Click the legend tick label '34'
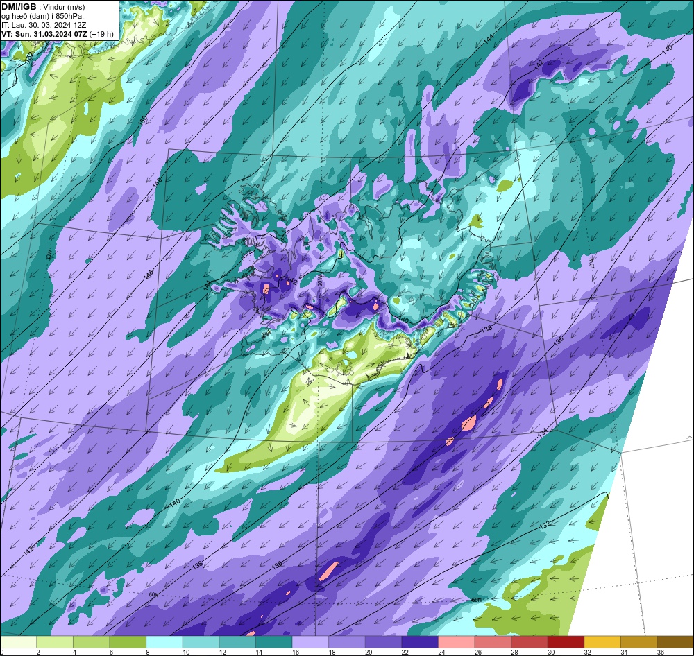 pos(624,652)
